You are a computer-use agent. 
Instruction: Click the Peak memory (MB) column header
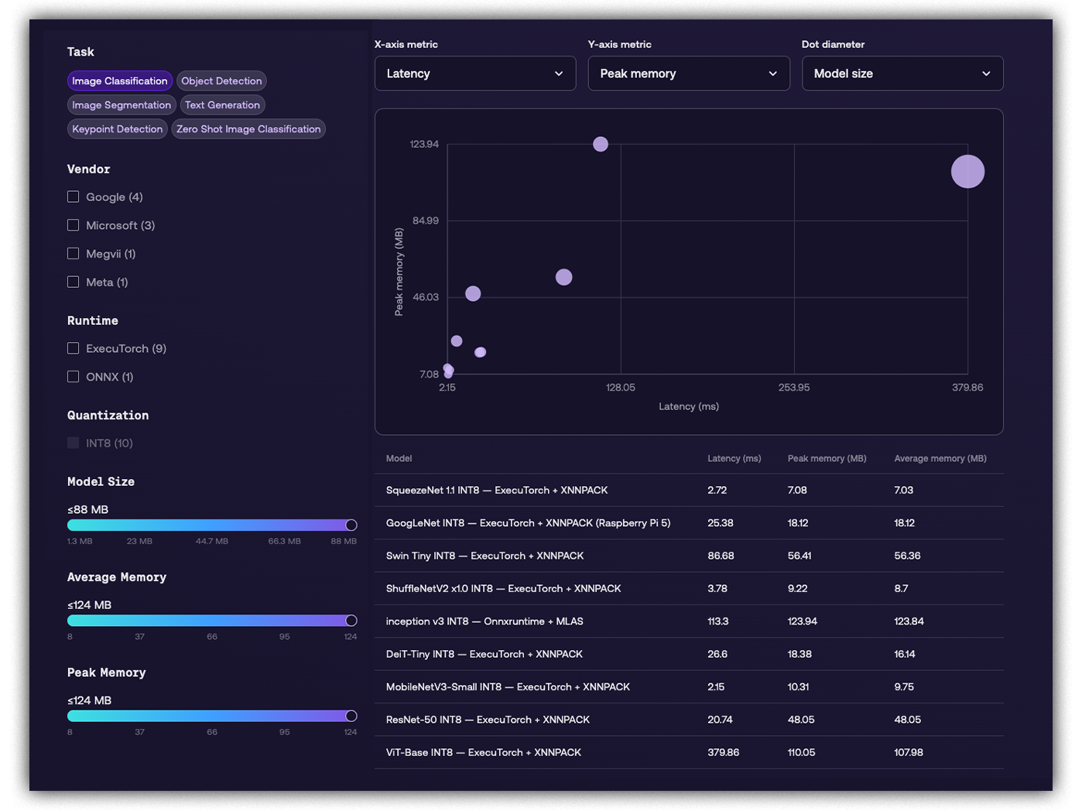pyautogui.click(x=827, y=459)
